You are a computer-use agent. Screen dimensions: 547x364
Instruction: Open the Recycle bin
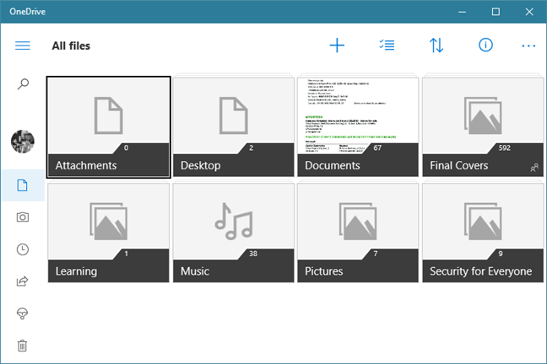click(23, 345)
